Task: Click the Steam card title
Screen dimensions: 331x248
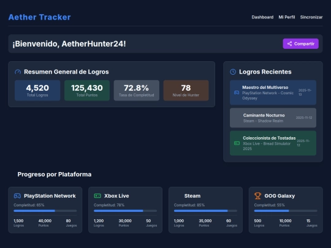Action: coord(192,196)
